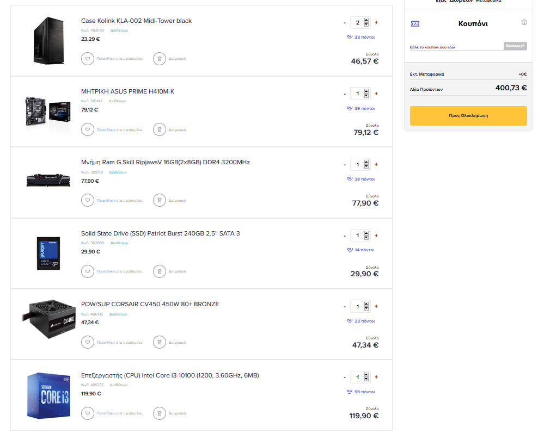Viewport: 544px width, 440px height.
Task: Increase G.Skill RipjawsV RAM quantity
Action: [x=376, y=165]
